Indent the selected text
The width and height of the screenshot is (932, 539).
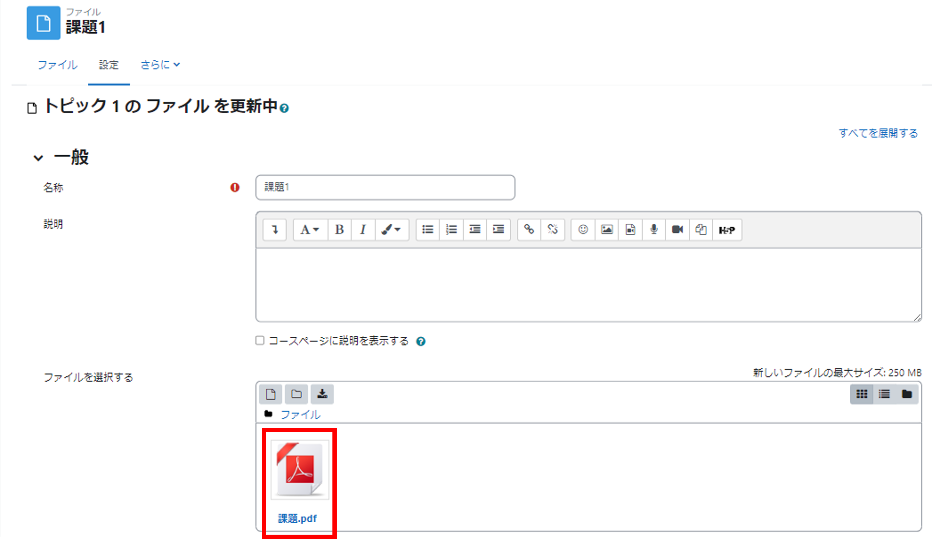tap(498, 229)
